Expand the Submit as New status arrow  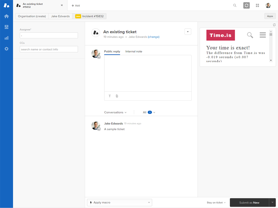[273, 203]
